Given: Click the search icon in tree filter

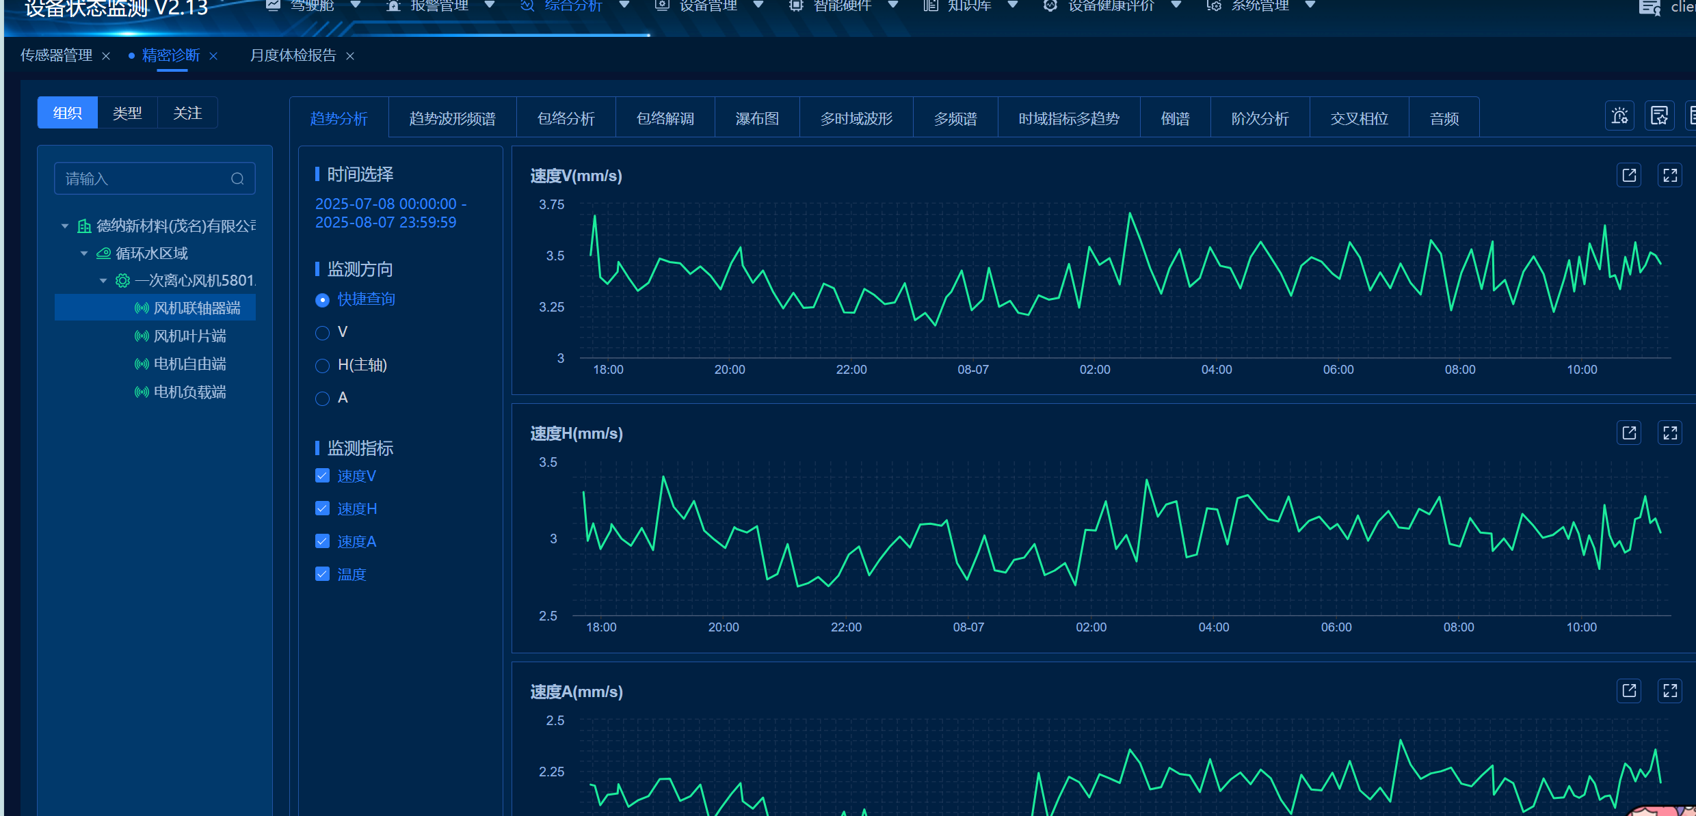Looking at the screenshot, I should (237, 178).
